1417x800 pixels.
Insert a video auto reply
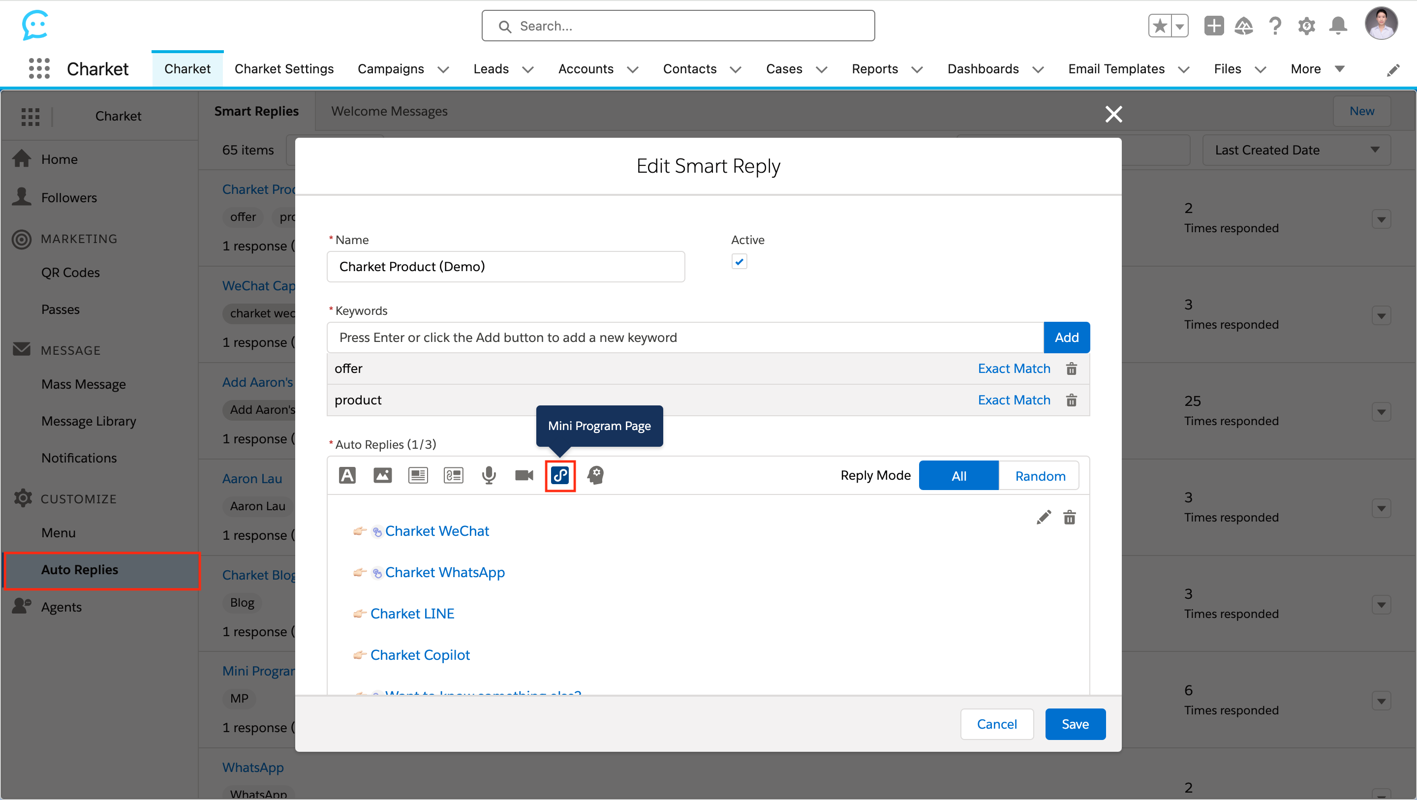coord(524,475)
